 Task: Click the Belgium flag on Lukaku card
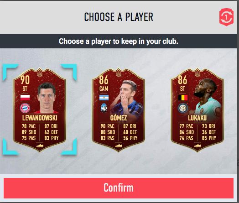(183, 98)
